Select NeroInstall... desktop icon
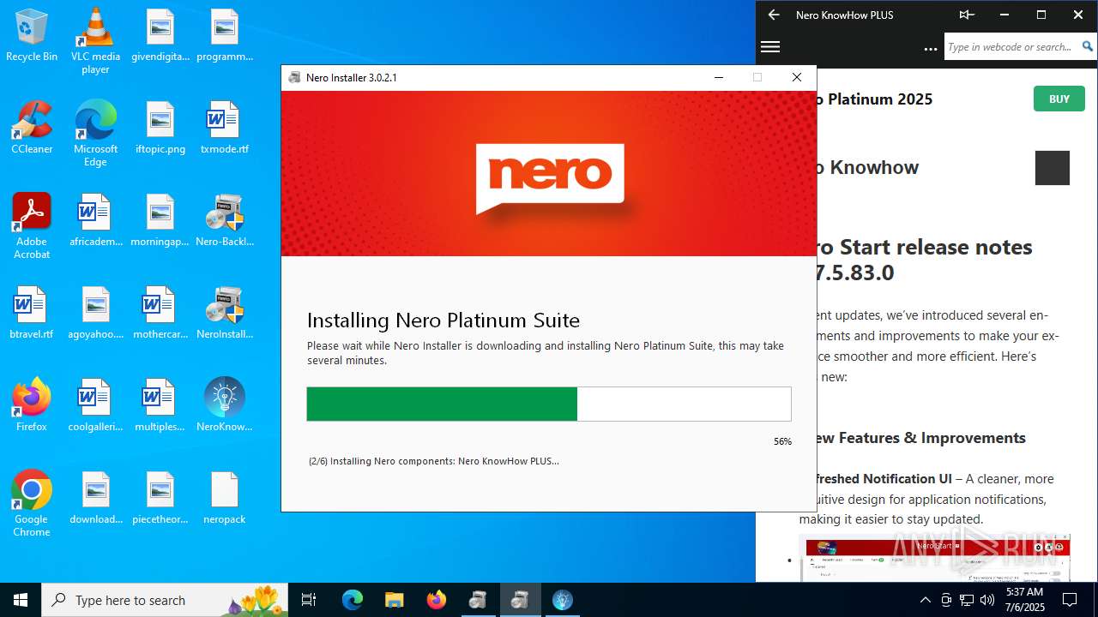The image size is (1098, 617). pyautogui.click(x=225, y=312)
